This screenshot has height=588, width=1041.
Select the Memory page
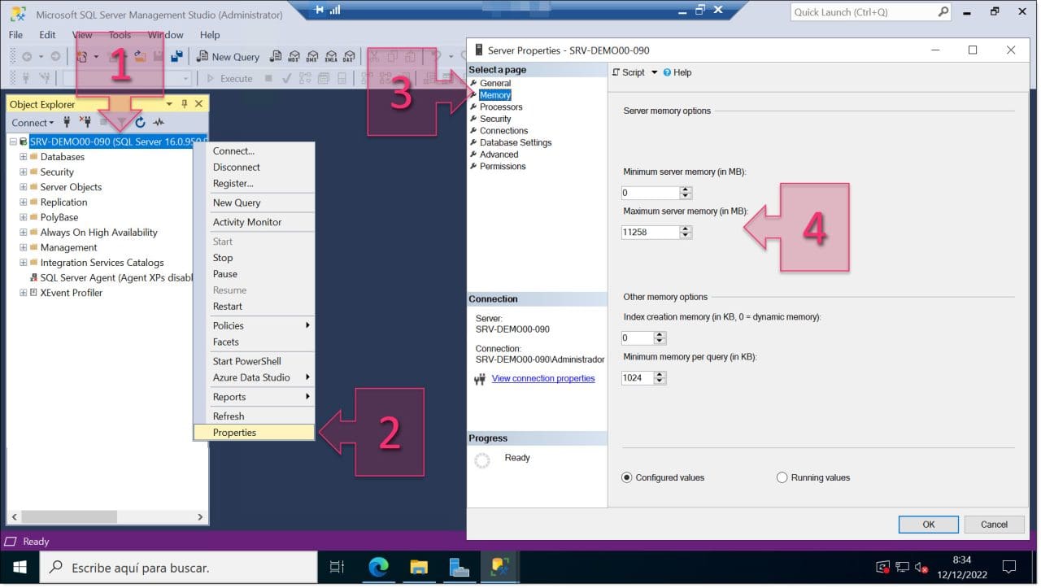[495, 95]
